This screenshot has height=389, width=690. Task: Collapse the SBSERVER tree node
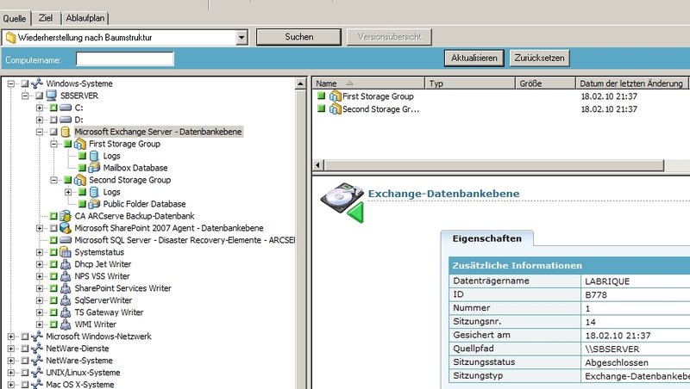(x=26, y=96)
